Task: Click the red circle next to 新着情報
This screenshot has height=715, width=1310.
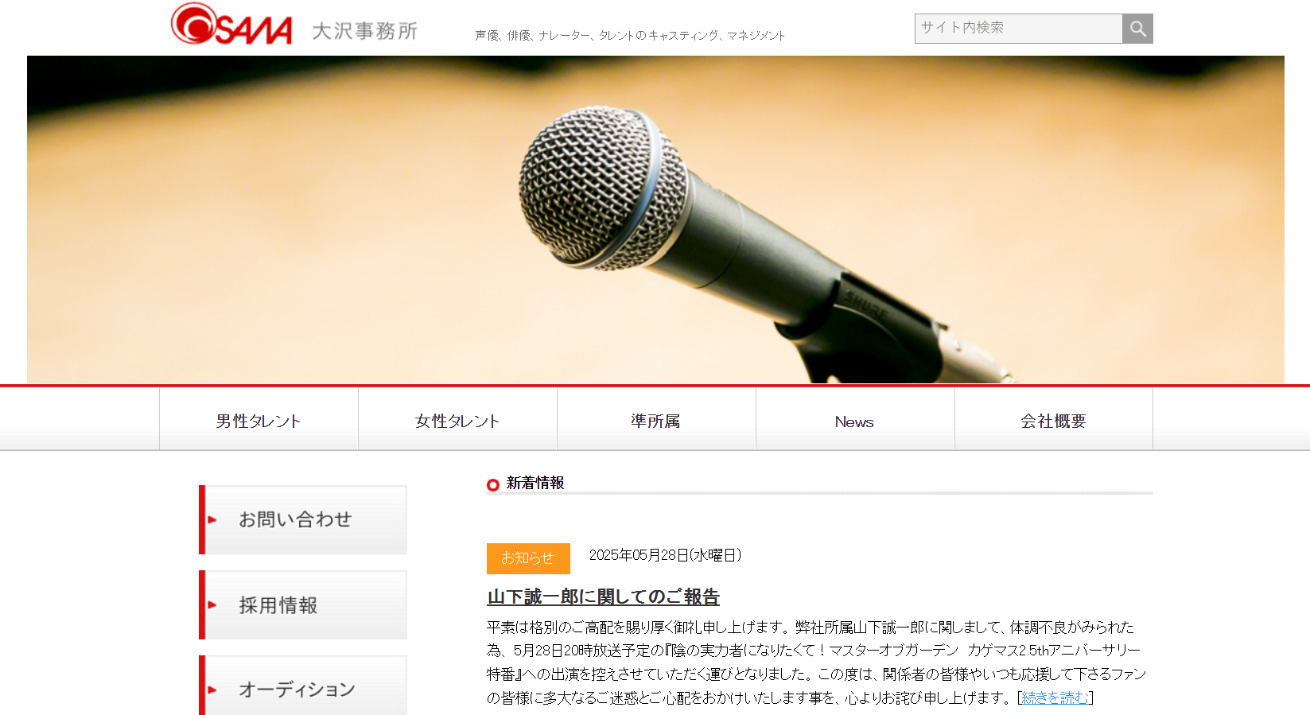Action: click(493, 484)
